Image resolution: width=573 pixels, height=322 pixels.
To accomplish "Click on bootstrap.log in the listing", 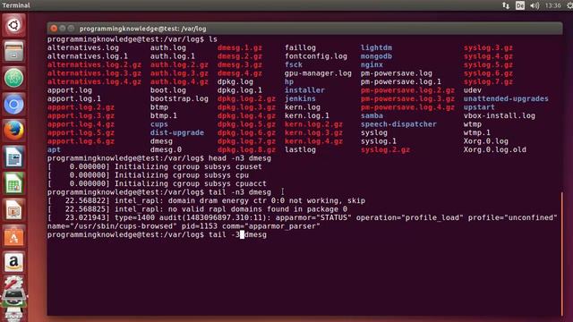I will [x=179, y=98].
